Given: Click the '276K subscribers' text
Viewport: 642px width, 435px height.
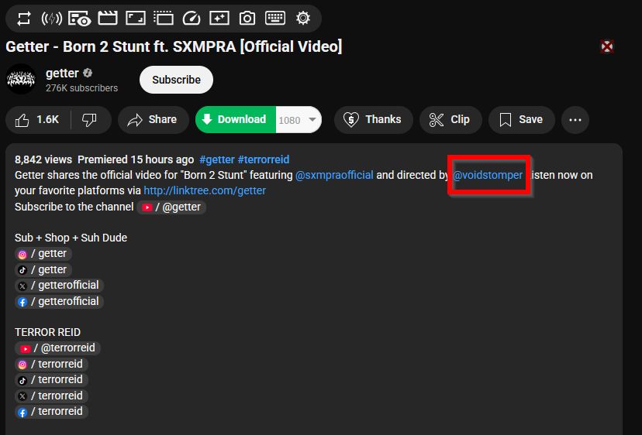Looking at the screenshot, I should (x=82, y=88).
